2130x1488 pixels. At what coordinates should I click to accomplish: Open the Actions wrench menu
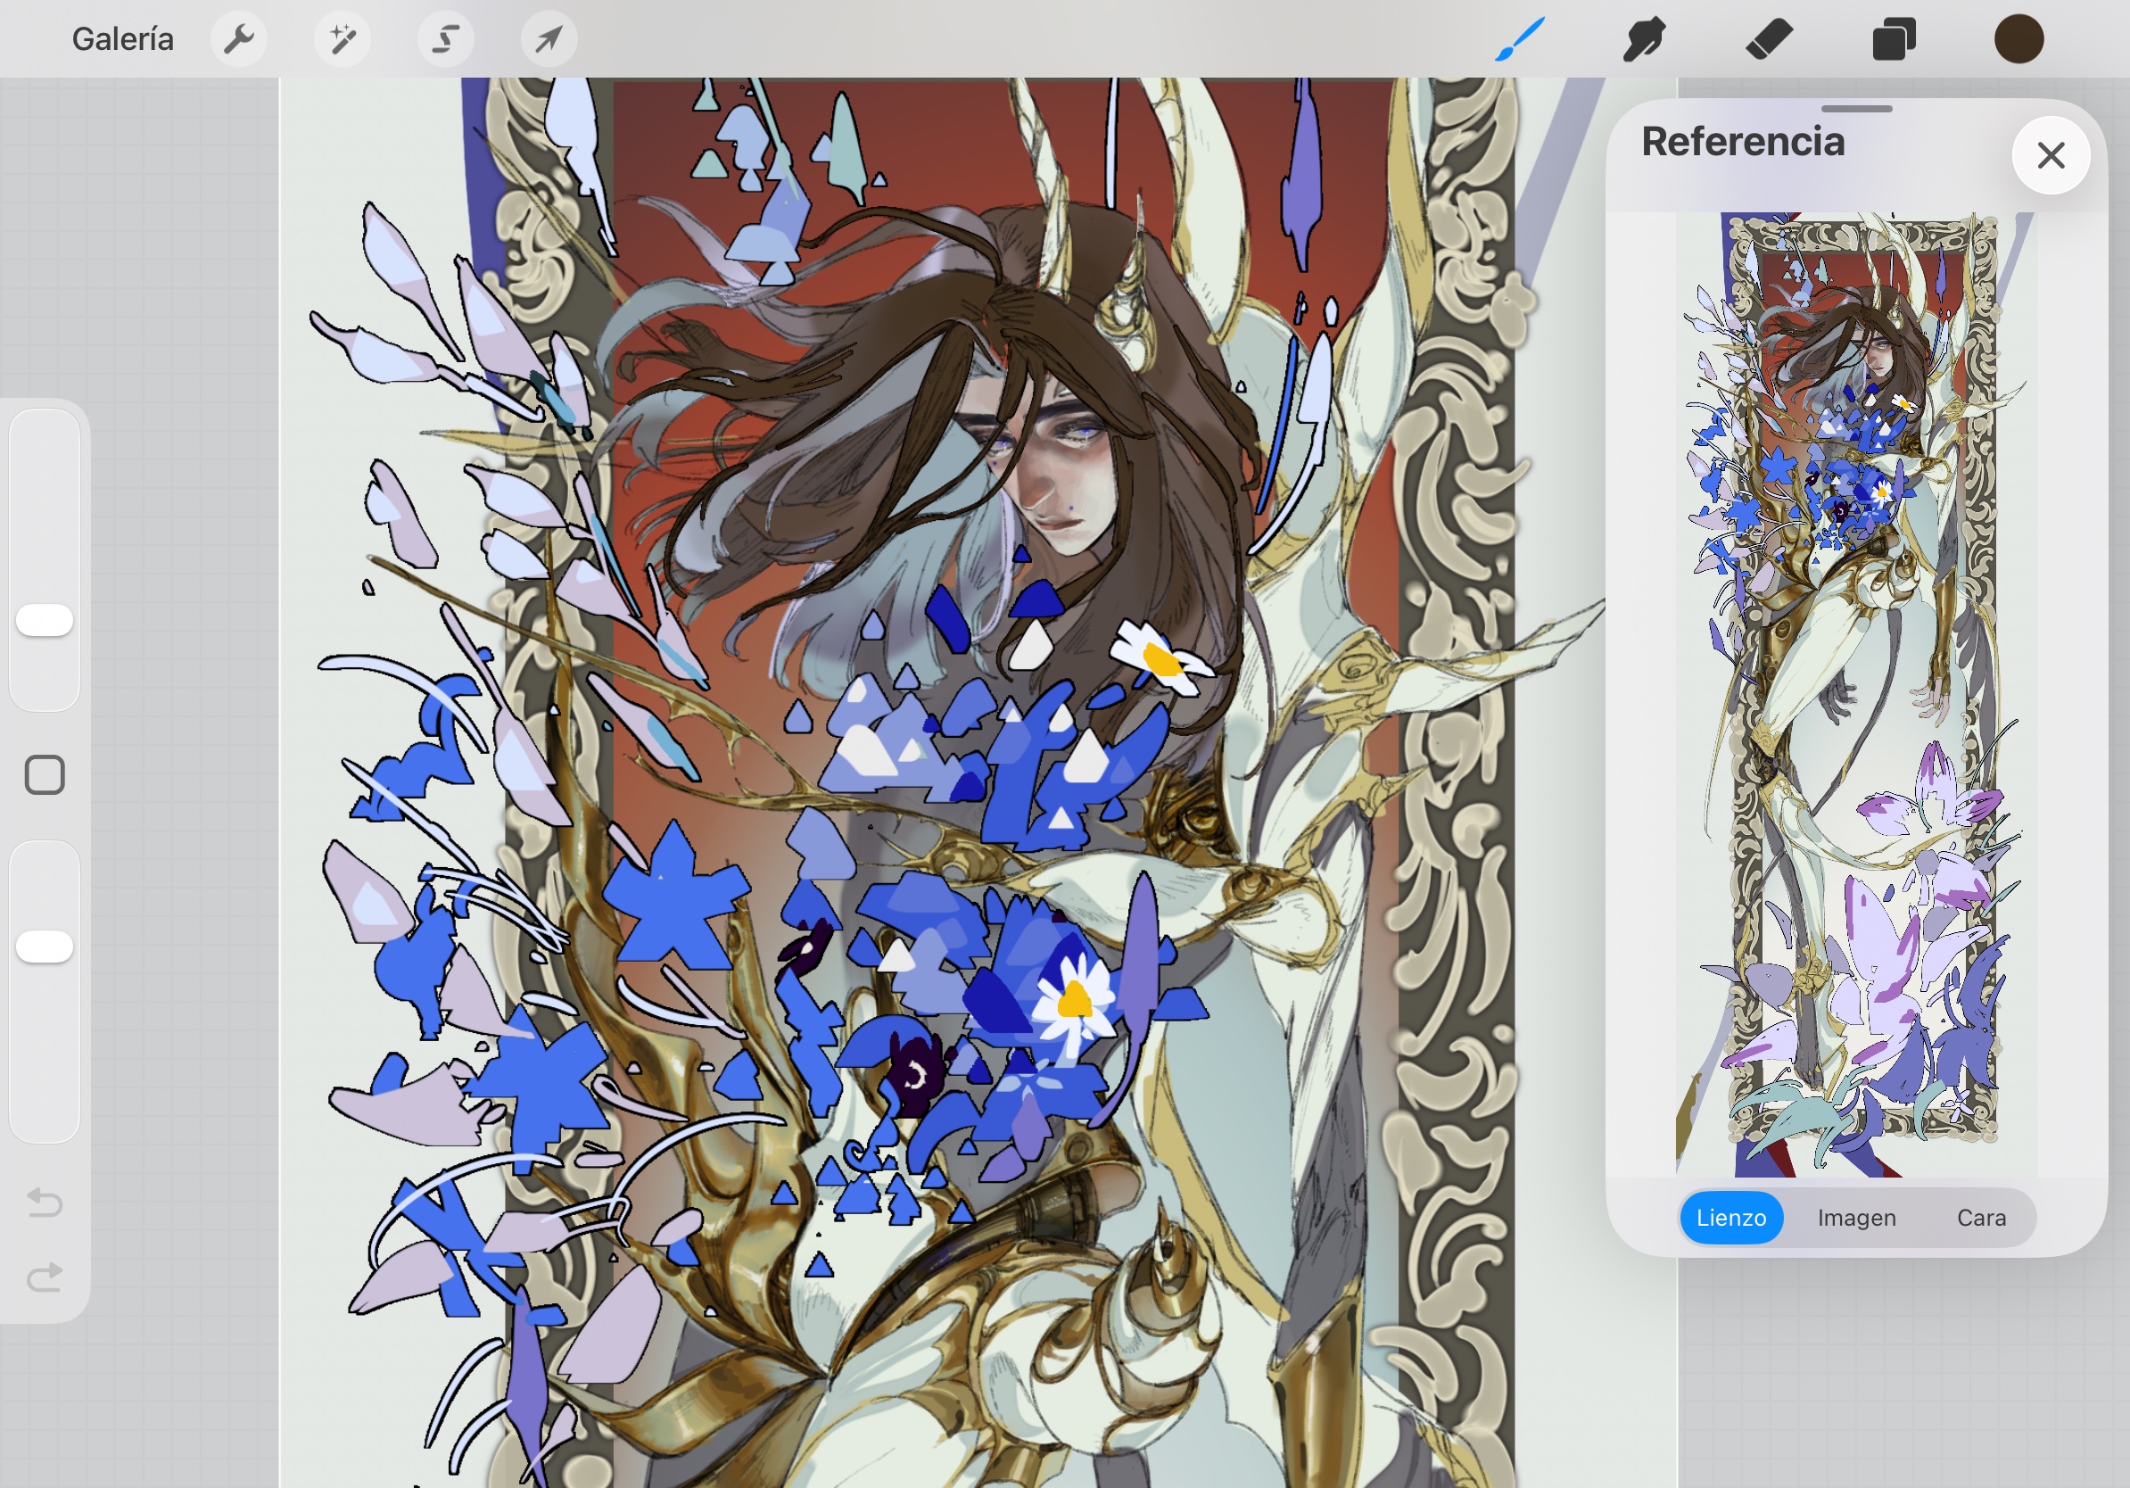pyautogui.click(x=239, y=39)
